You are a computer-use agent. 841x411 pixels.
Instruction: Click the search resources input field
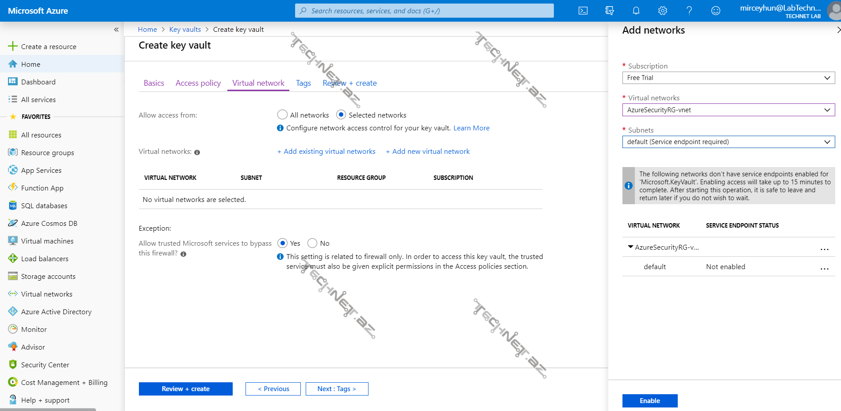424,11
